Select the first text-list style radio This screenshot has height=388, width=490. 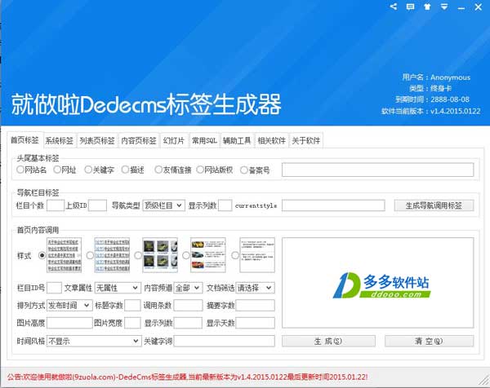coord(42,255)
